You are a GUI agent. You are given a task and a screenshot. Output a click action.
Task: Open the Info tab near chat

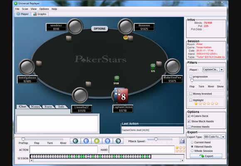61,106
